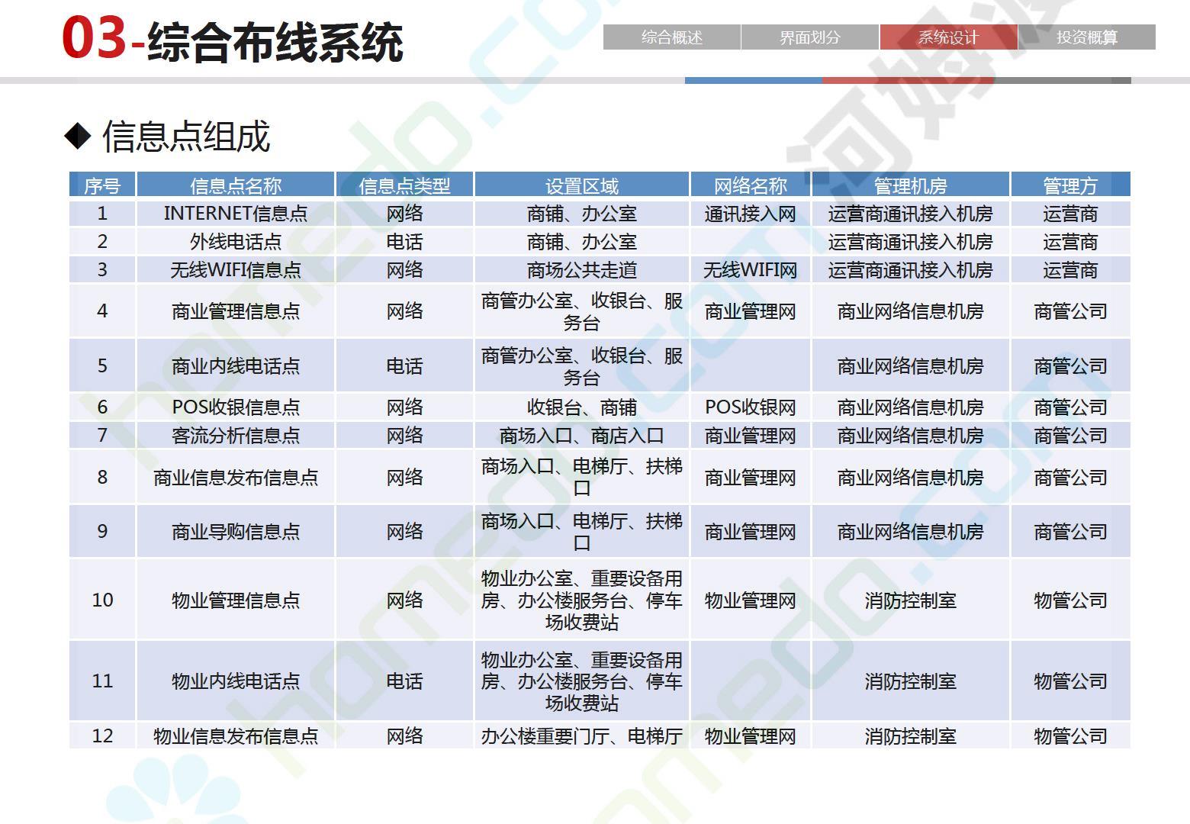Image resolution: width=1190 pixels, height=824 pixels.
Task: Select 电话 in the 商业内线电话点 row
Action: (x=404, y=366)
